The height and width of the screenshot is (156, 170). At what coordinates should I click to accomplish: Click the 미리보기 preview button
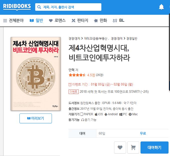click(36, 118)
